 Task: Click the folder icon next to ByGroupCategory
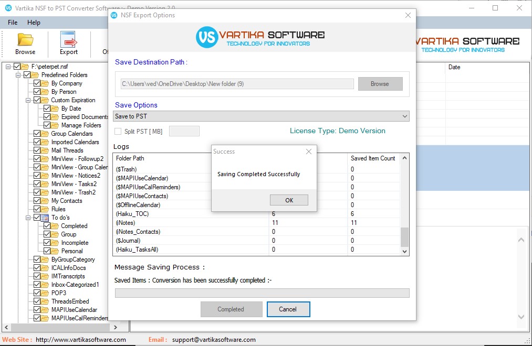coord(45,259)
